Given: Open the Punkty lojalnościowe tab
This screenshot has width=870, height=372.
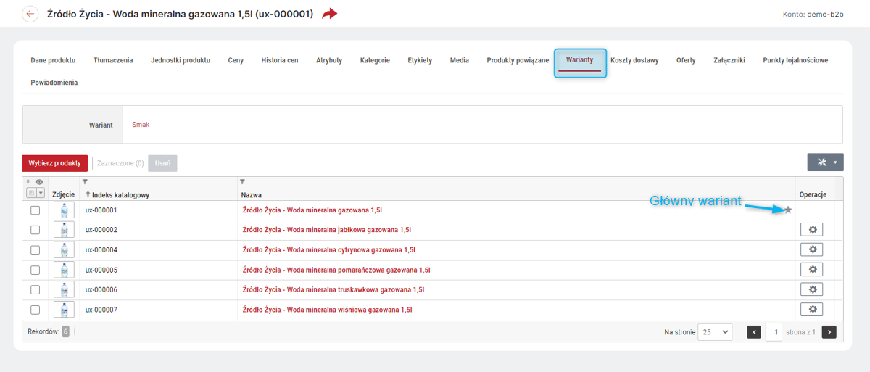Looking at the screenshot, I should point(795,60).
